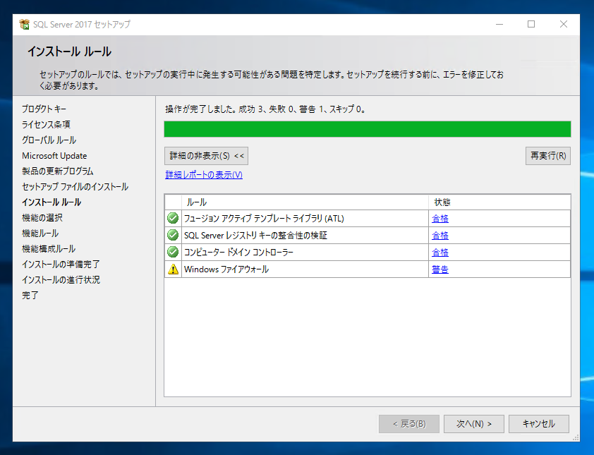Collapse details with 詳細の非表示(S) button
Screen dimensions: 594x455
207,156
